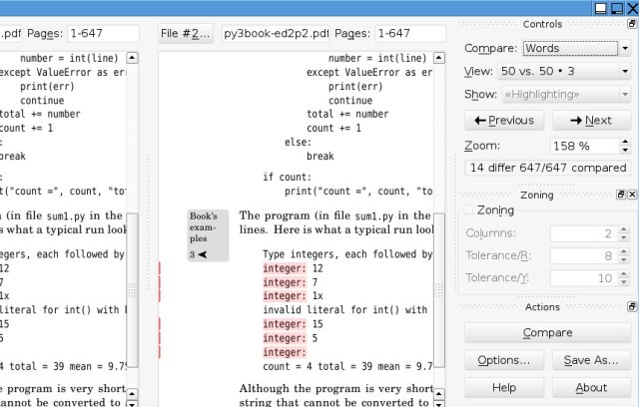
Task: Open the Options dialog
Action: (x=504, y=360)
